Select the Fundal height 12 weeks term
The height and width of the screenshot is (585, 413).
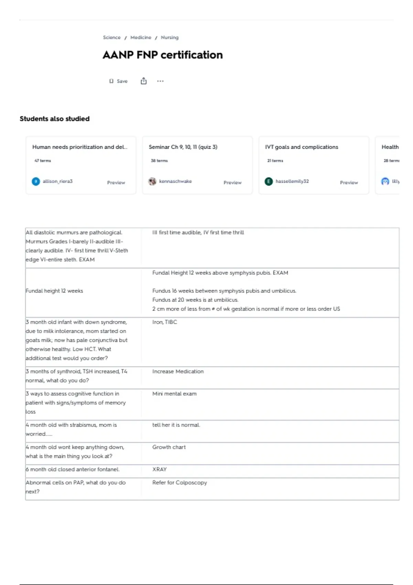pyautogui.click(x=54, y=291)
